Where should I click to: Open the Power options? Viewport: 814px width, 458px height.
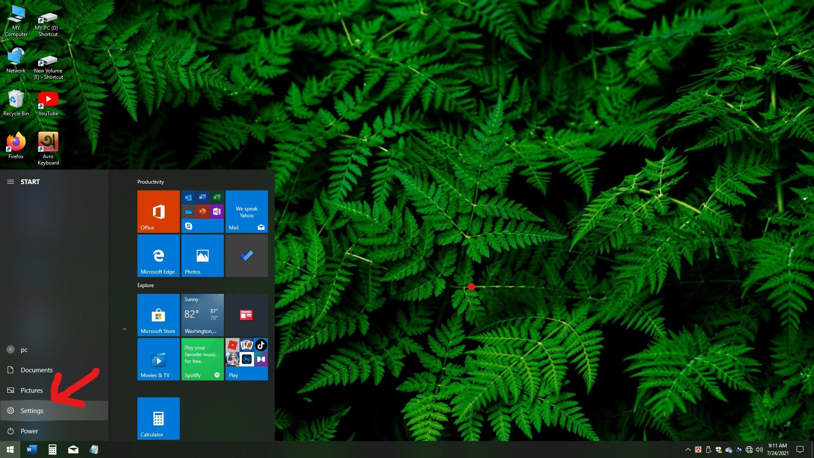(x=29, y=431)
